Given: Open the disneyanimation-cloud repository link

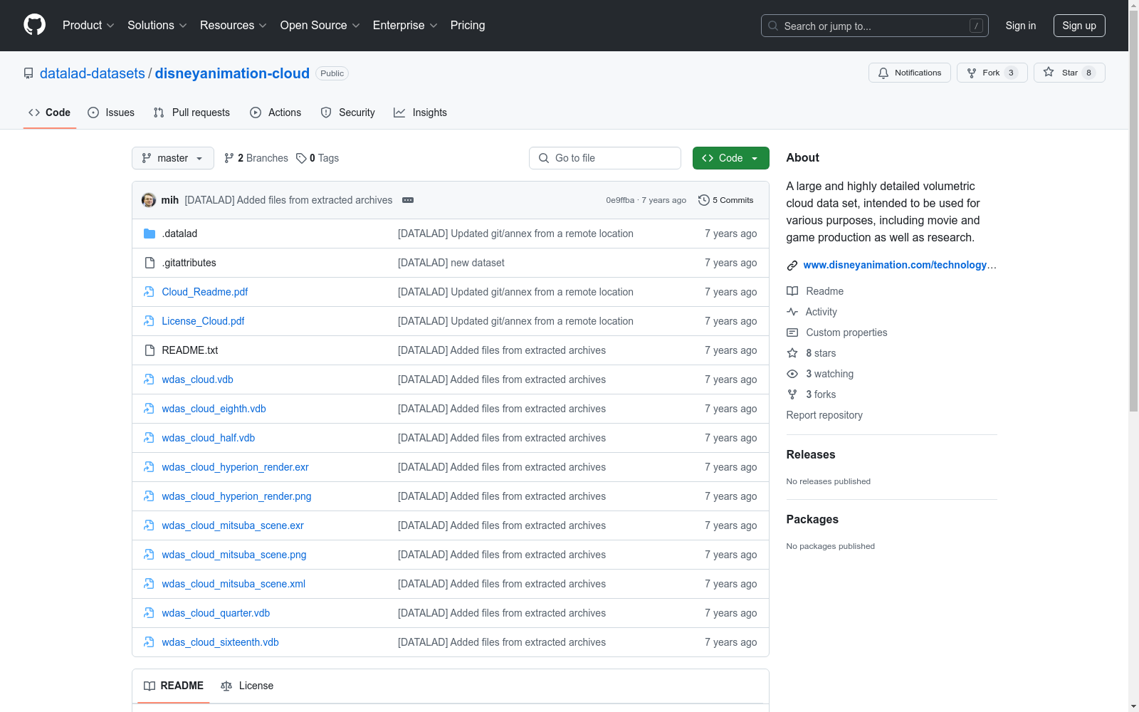Looking at the screenshot, I should click(232, 73).
